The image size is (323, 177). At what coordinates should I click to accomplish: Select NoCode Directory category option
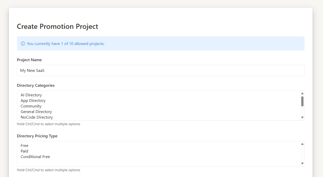[x=159, y=117]
